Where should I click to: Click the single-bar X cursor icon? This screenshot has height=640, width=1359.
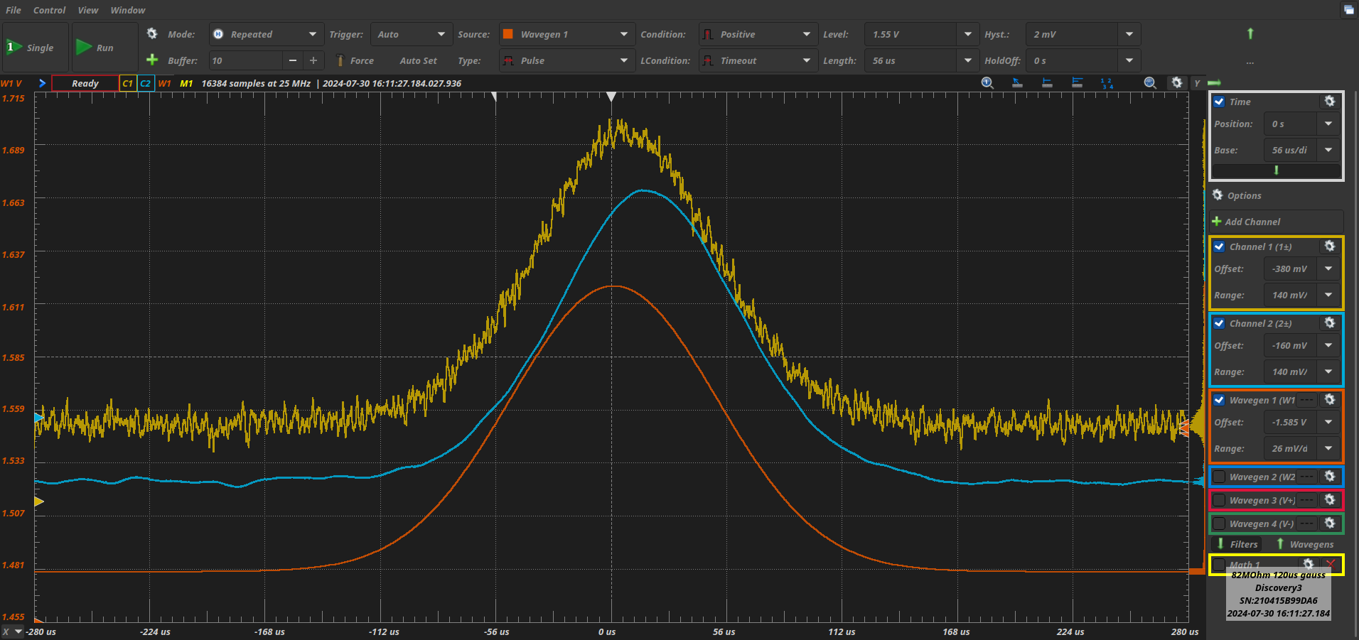[x=1047, y=82]
